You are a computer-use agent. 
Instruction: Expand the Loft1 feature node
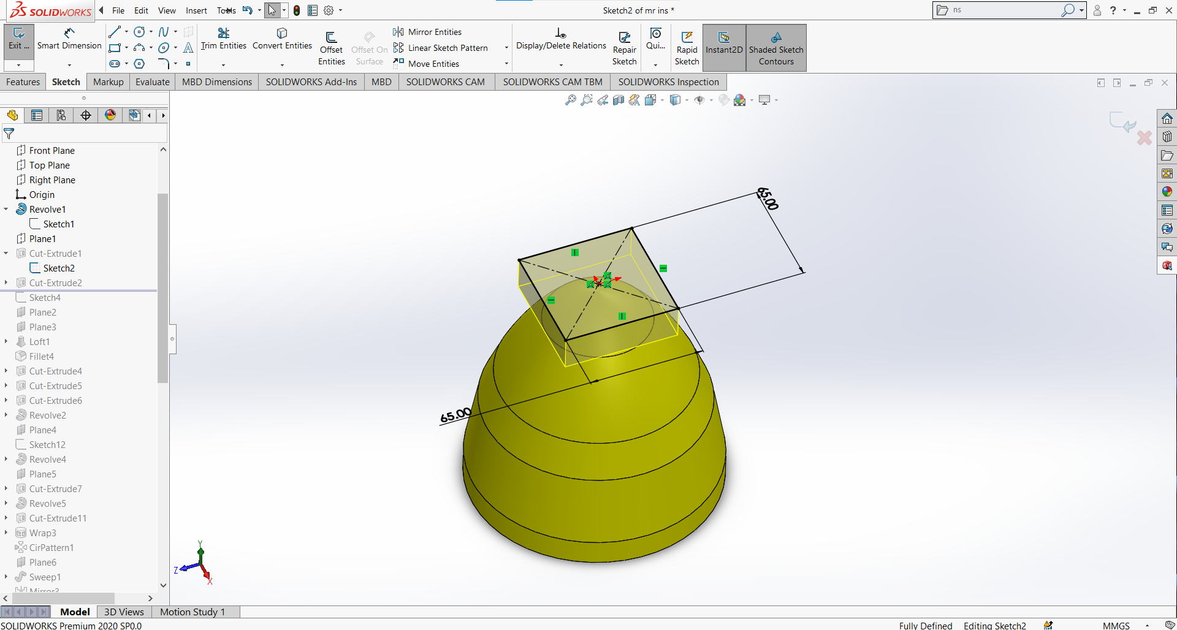pyautogui.click(x=6, y=342)
